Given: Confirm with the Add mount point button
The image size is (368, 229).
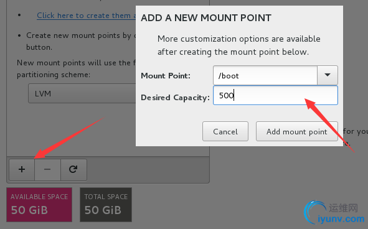Looking at the screenshot, I should (296, 131).
